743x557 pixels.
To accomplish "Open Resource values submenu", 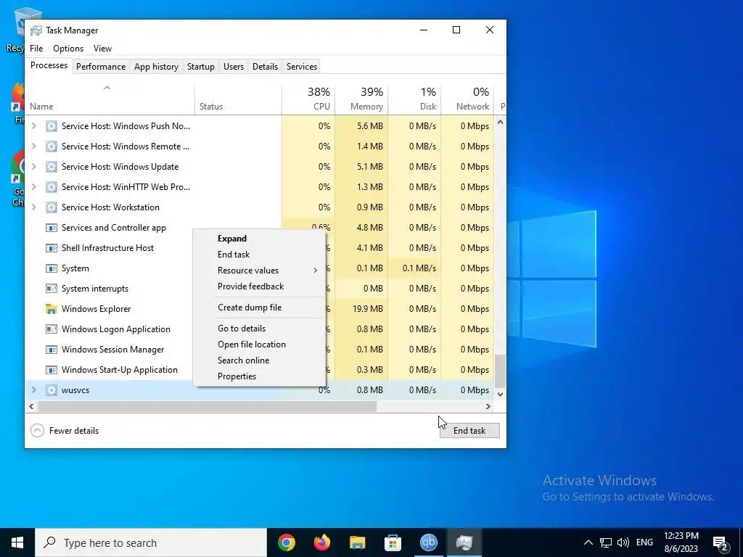I will coord(259,271).
